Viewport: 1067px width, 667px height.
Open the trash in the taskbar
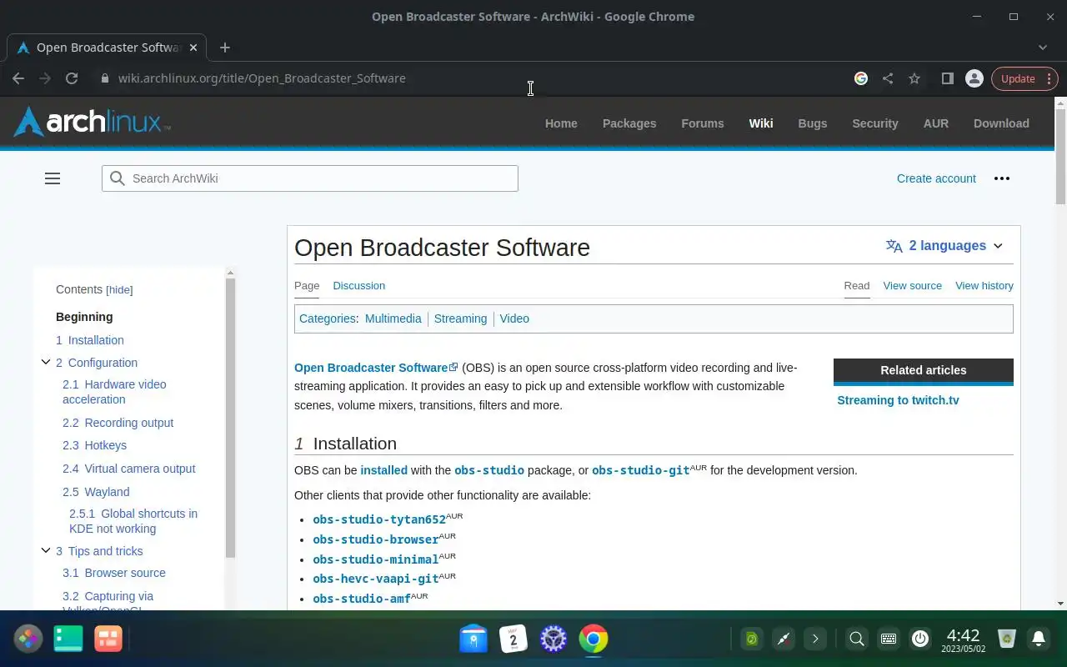1007,639
